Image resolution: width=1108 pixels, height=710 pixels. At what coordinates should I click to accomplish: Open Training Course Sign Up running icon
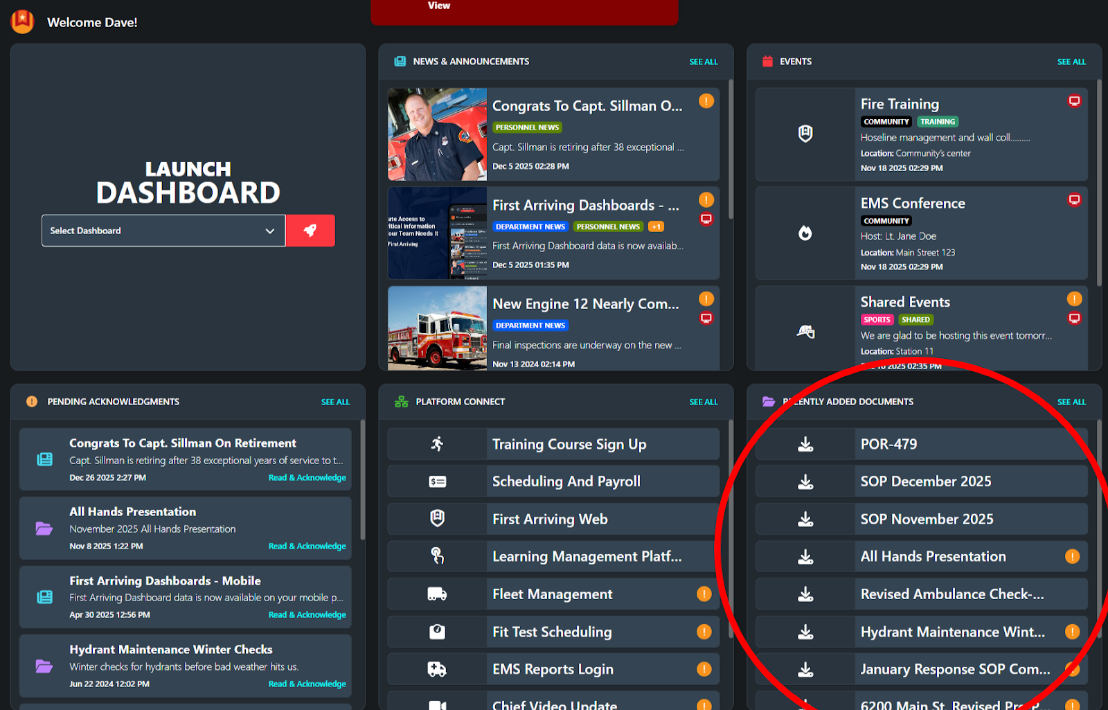click(x=437, y=444)
